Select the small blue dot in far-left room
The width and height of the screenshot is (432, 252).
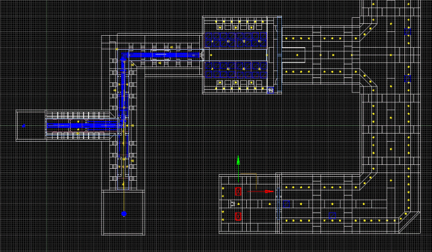(x=24, y=125)
